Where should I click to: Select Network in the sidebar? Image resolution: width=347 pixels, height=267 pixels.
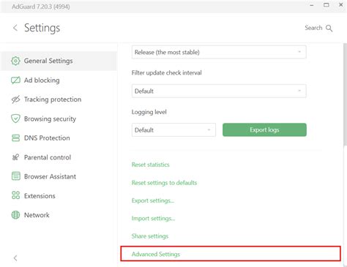click(x=59, y=215)
